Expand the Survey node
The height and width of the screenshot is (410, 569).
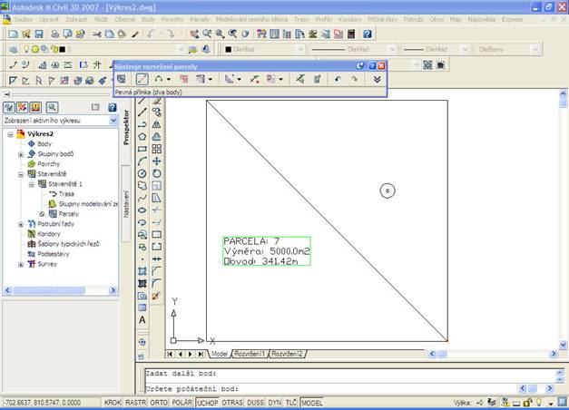21,264
